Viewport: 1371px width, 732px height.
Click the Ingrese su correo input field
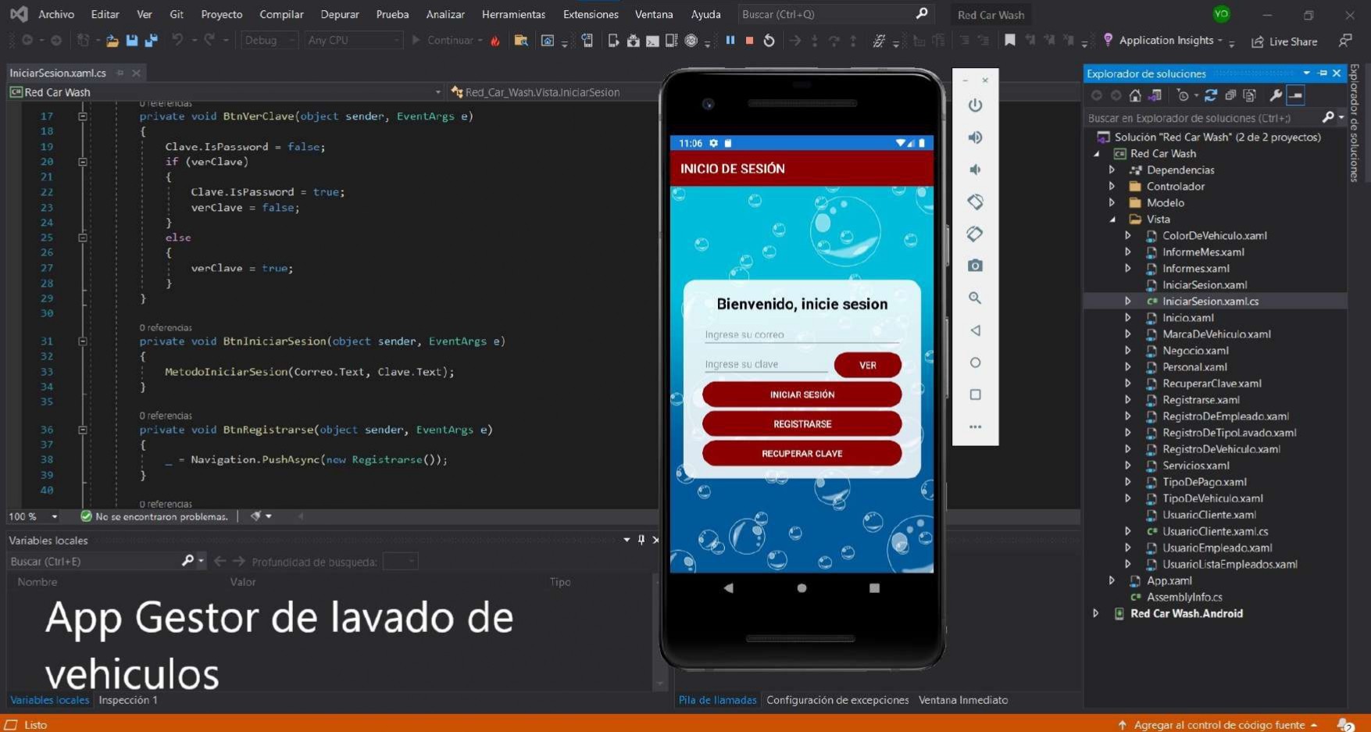802,335
